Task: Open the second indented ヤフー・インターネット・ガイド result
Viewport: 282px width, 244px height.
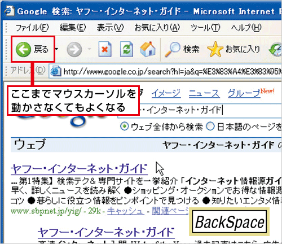Action: (x=106, y=232)
